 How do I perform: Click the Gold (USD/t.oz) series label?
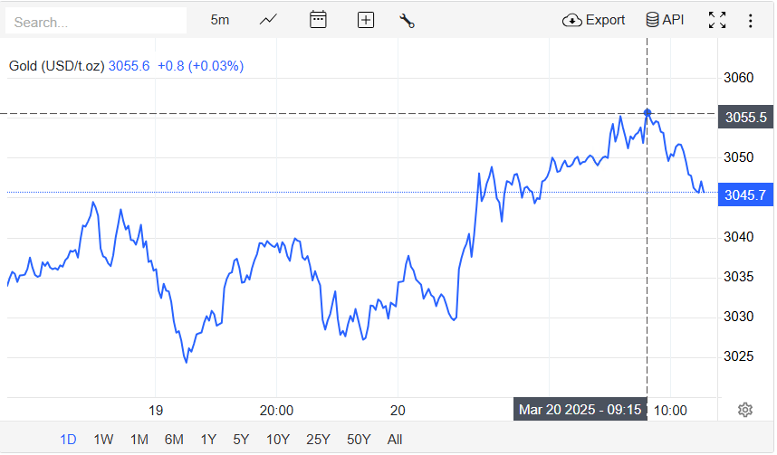pyautogui.click(x=56, y=66)
